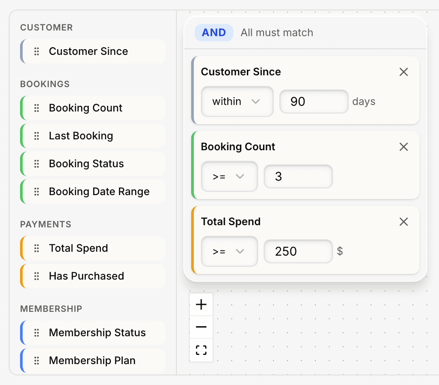
Task: Click the zoom in plus button
Action: pyautogui.click(x=201, y=304)
